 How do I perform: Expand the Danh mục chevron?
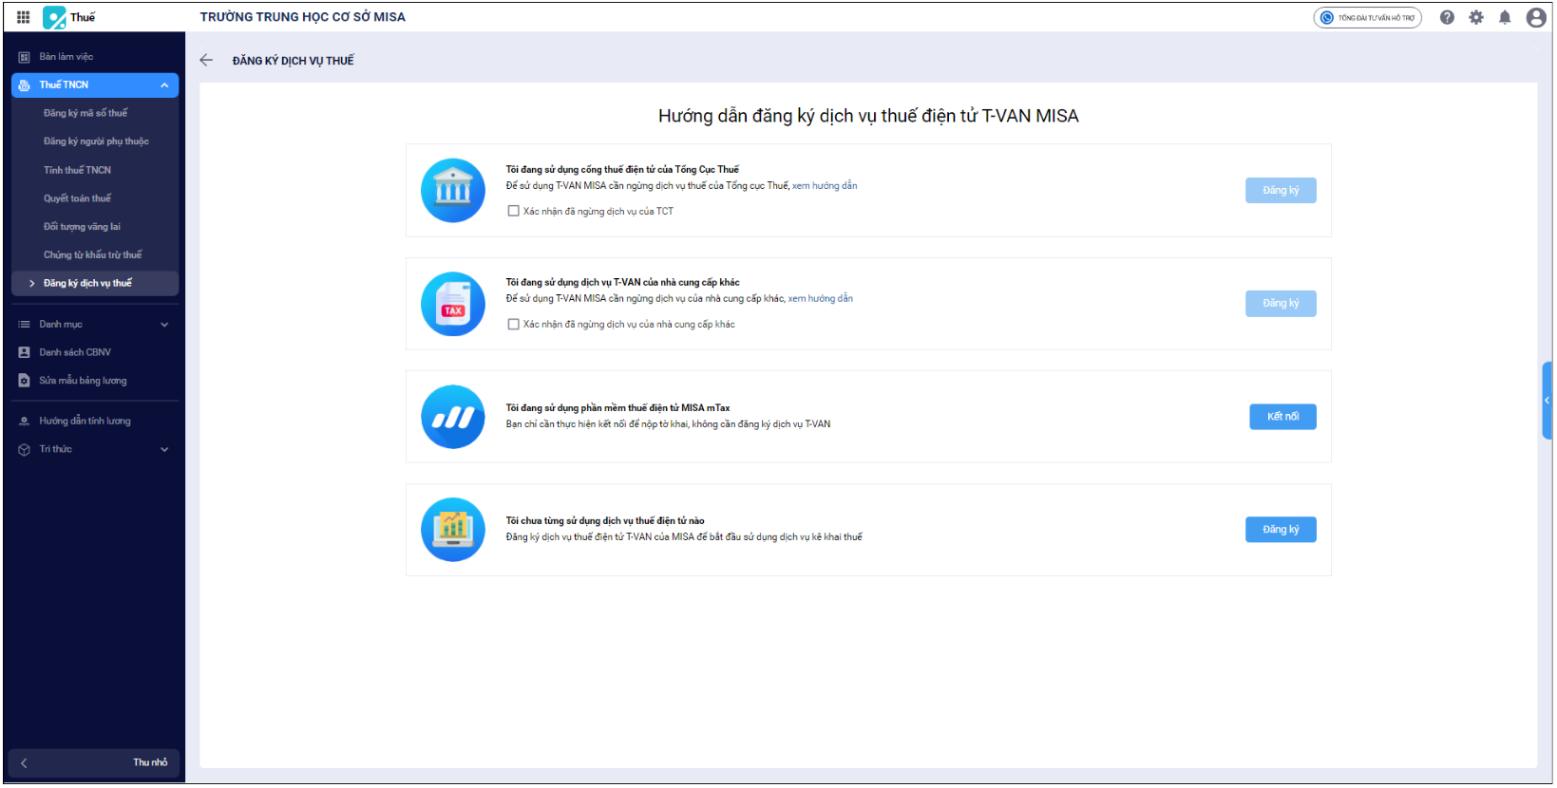164,325
